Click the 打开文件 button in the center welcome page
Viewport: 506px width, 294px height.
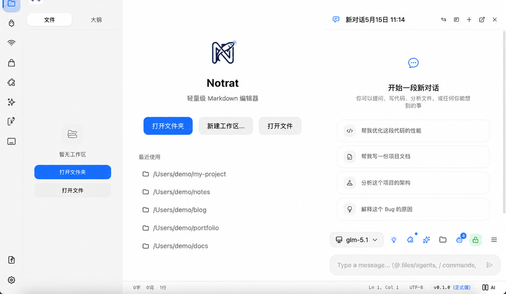(x=280, y=126)
